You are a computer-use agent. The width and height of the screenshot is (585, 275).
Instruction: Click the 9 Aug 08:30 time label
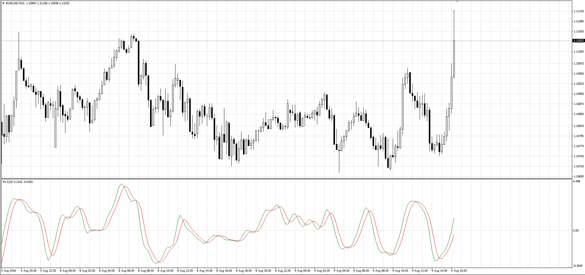(x=381, y=271)
